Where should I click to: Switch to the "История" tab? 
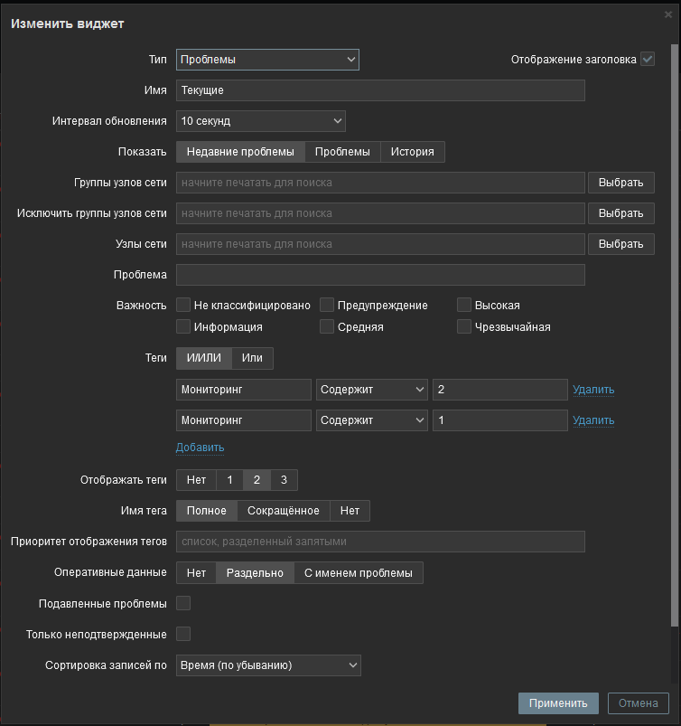413,152
